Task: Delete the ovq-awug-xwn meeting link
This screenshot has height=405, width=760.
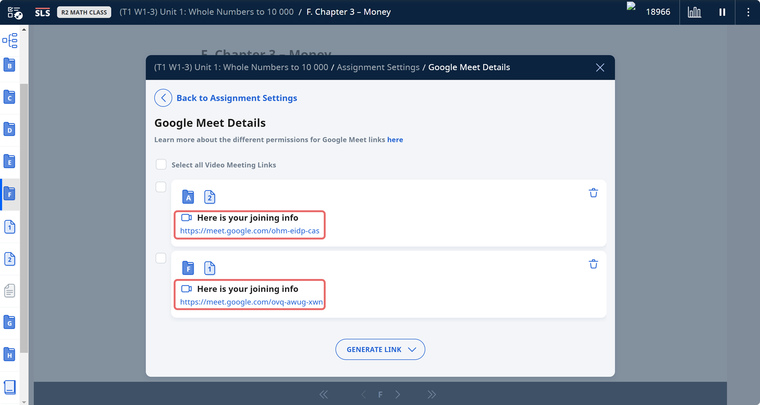Action: (x=593, y=264)
